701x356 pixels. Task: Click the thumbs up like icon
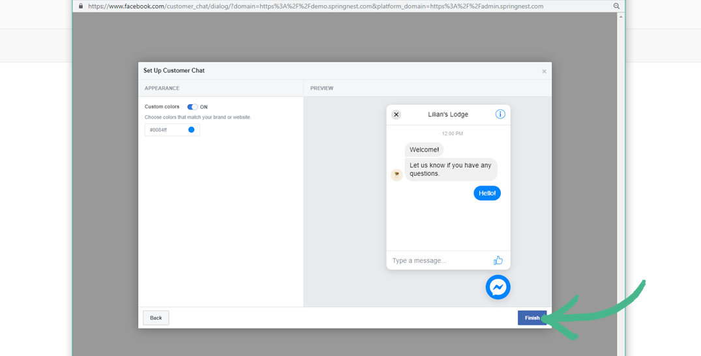[x=498, y=260]
